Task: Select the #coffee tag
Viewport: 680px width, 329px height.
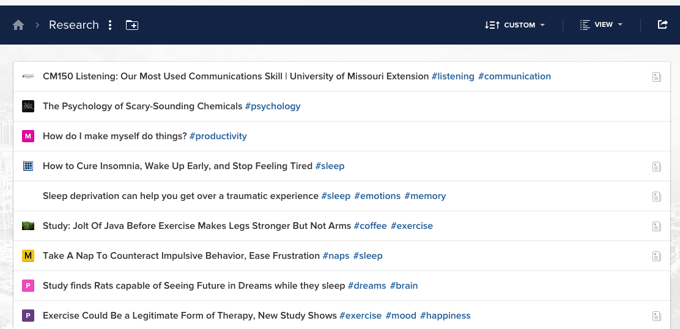Action: click(370, 226)
